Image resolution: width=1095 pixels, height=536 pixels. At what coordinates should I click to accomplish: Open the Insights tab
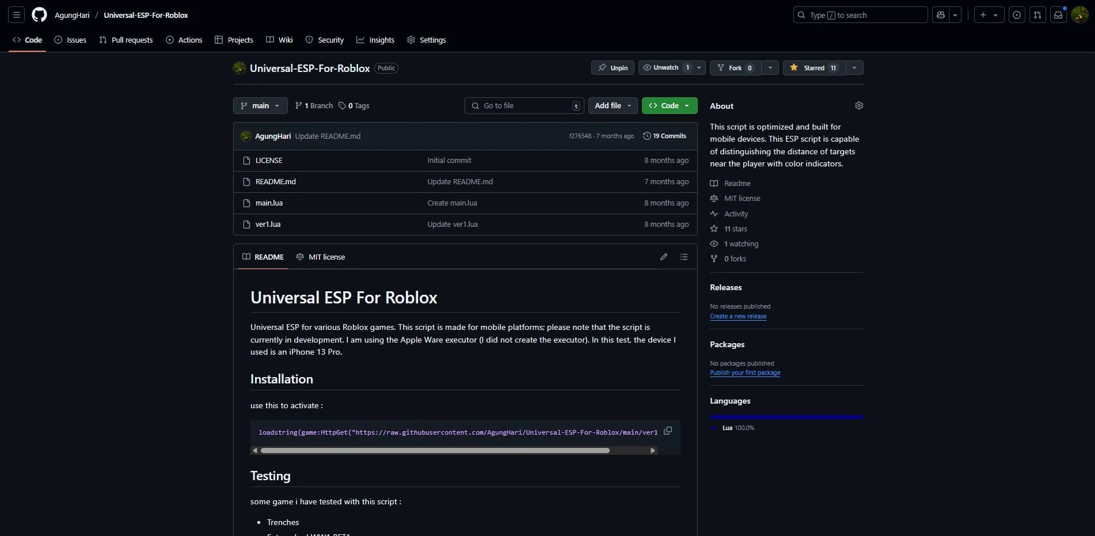point(375,40)
